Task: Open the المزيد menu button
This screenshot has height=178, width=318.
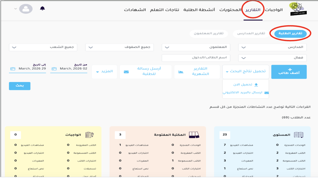Action: click(104, 71)
